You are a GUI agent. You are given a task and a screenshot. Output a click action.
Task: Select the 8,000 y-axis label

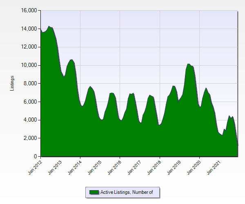pos(30,83)
